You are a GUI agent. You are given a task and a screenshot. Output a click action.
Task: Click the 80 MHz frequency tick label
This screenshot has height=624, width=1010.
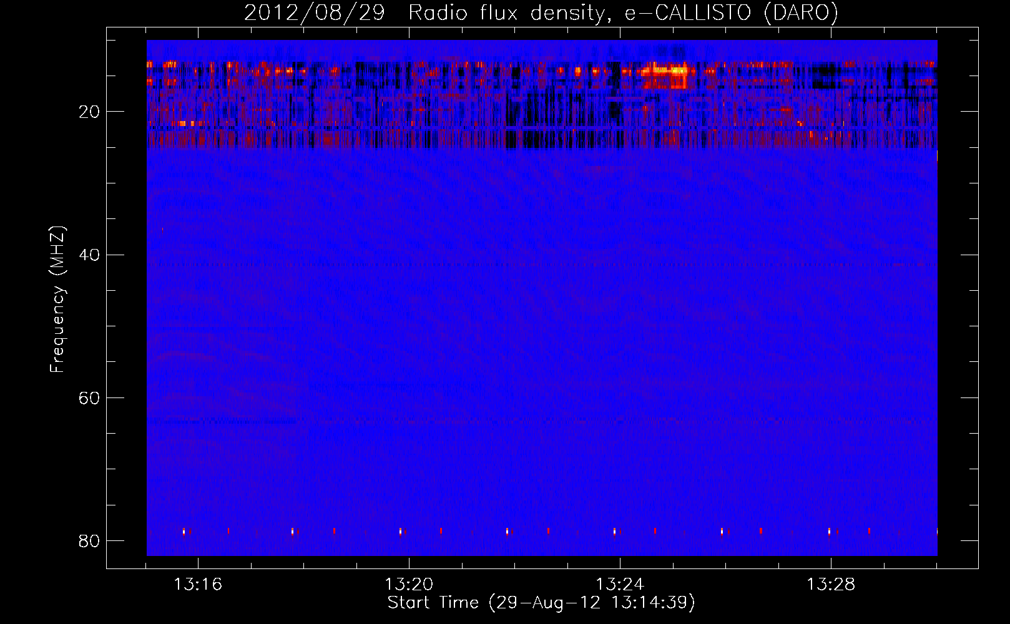[89, 540]
